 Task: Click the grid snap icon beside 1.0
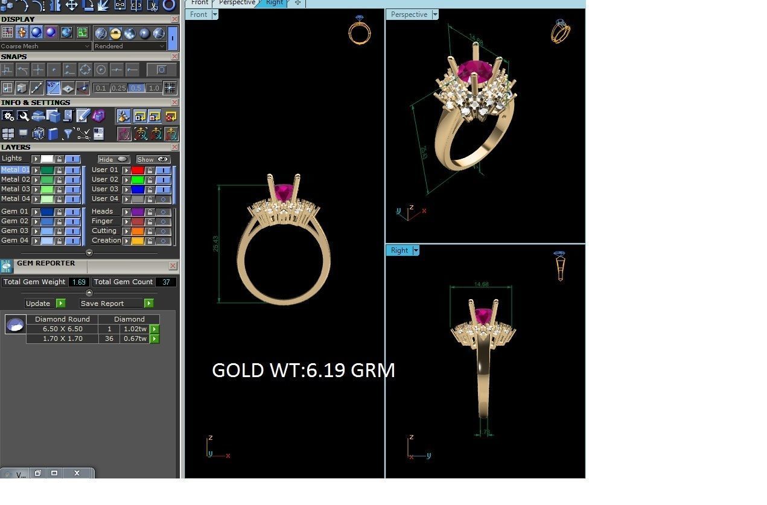pos(170,88)
